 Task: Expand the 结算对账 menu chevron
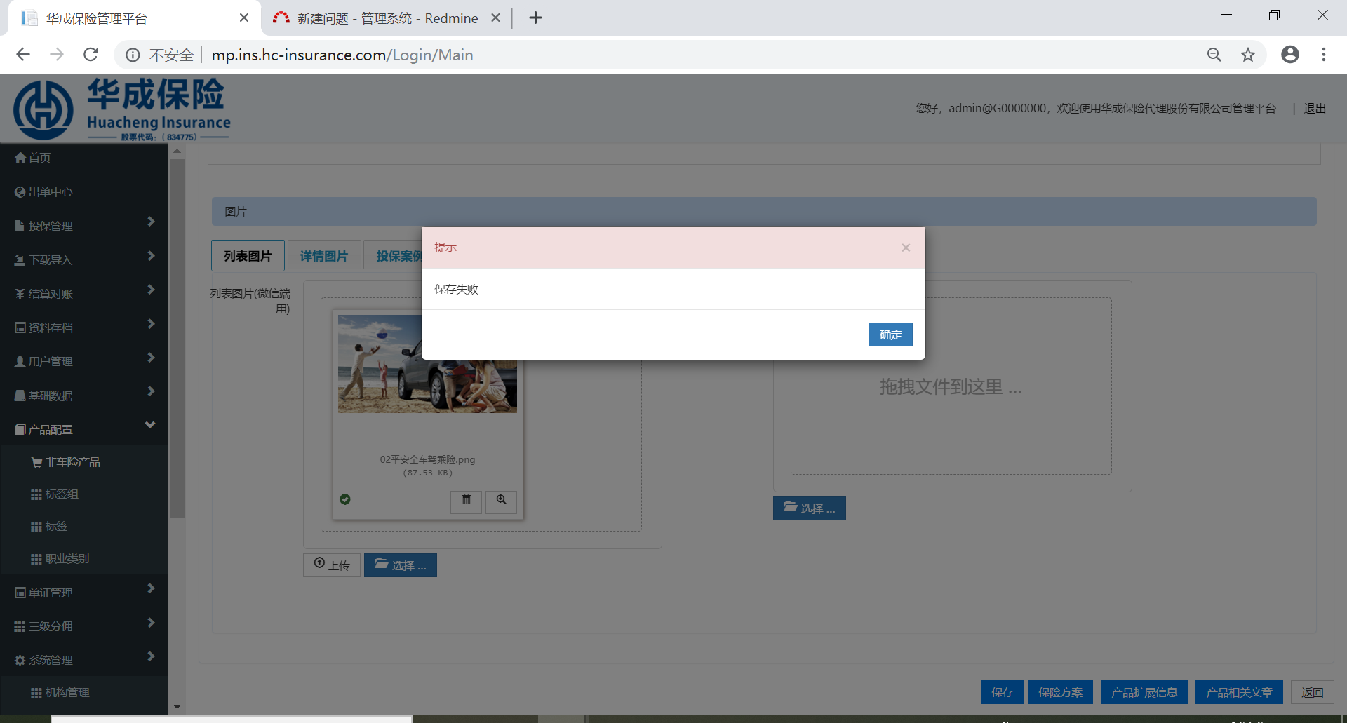coord(150,290)
